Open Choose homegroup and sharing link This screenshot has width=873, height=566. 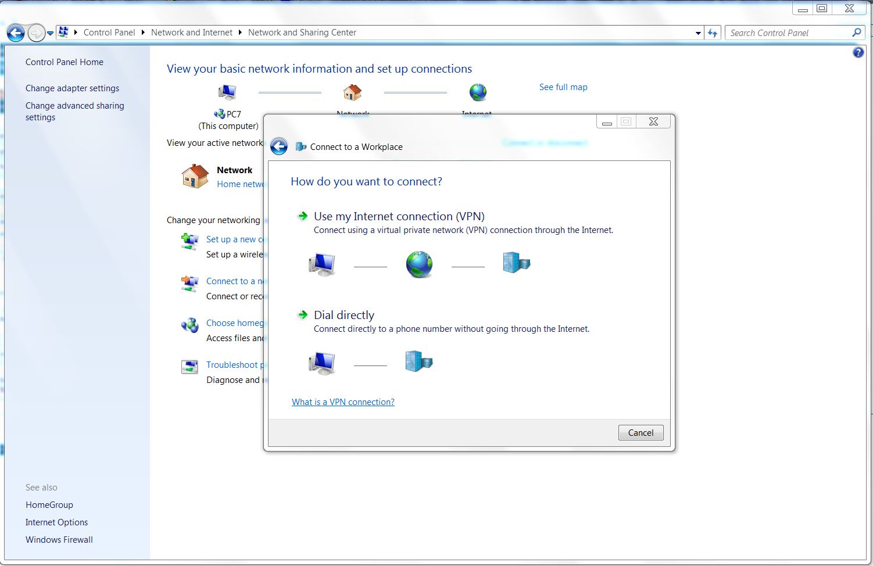235,323
